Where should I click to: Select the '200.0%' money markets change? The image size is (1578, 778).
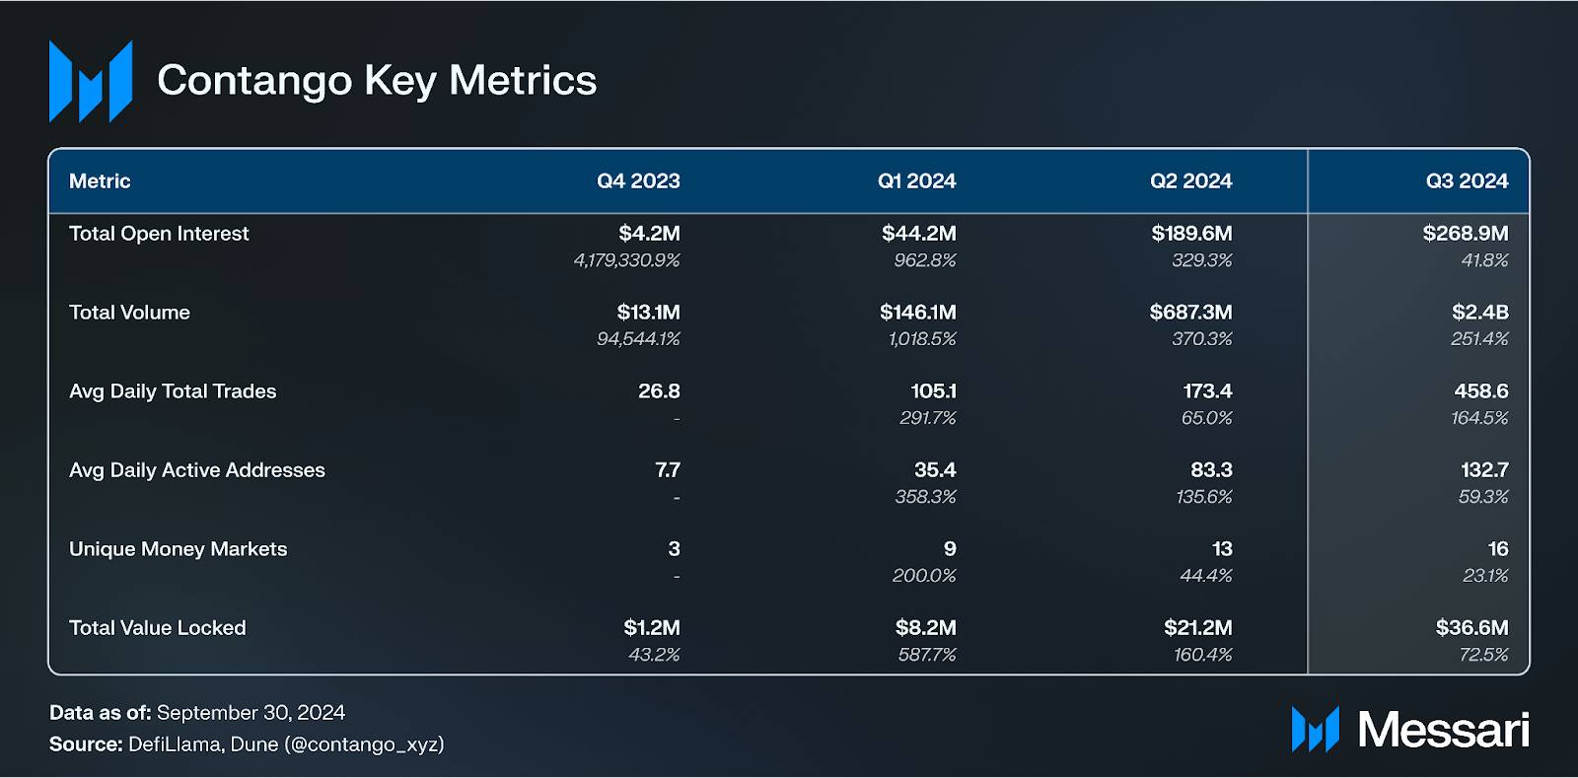point(924,576)
